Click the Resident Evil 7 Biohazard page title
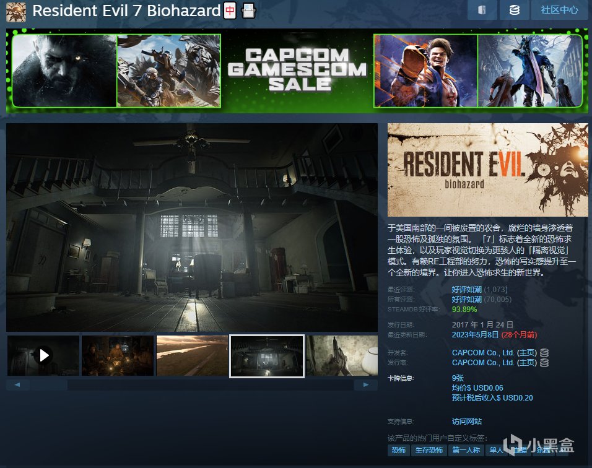Viewport: 592px width, 468px height. 126,11
